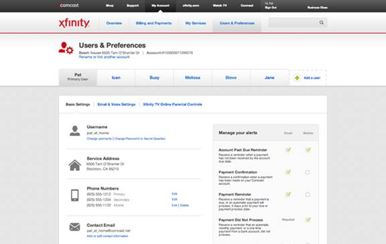Click Change username link
The height and width of the screenshot is (244, 386).
99,139
